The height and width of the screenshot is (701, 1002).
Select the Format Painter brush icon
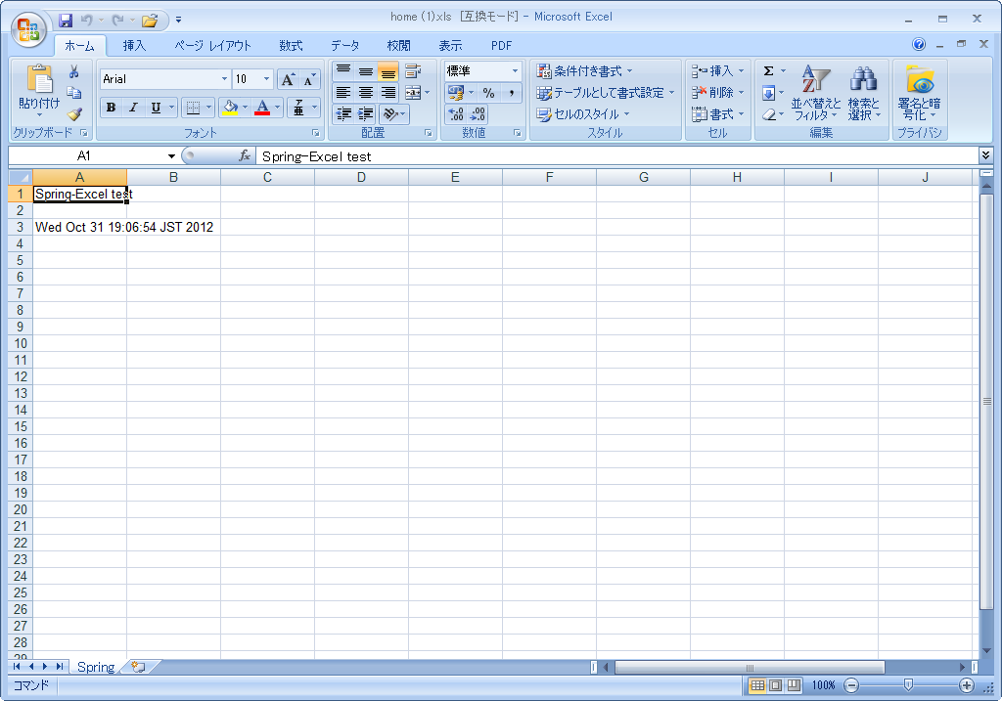click(x=73, y=114)
